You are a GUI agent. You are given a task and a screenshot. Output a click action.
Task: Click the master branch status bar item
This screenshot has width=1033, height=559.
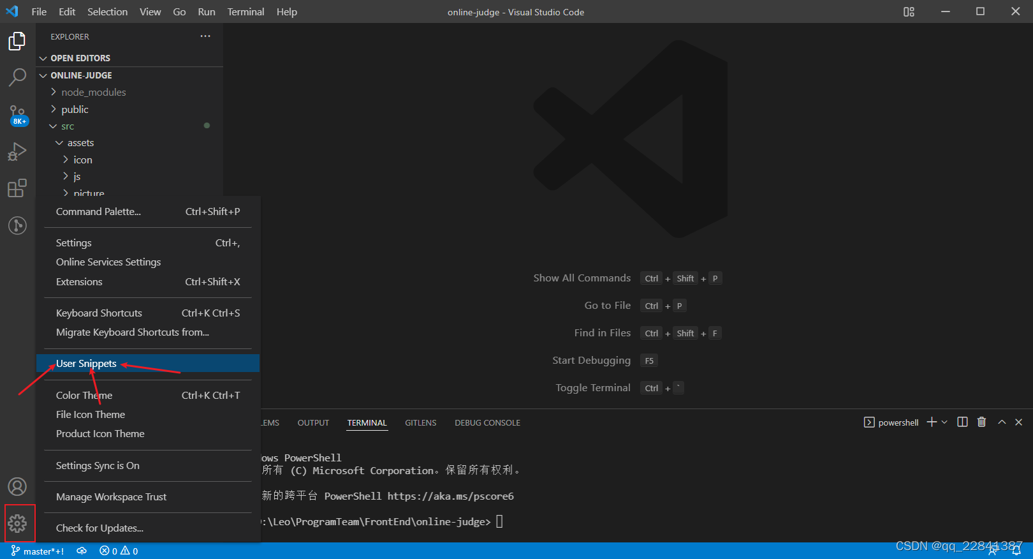click(38, 551)
